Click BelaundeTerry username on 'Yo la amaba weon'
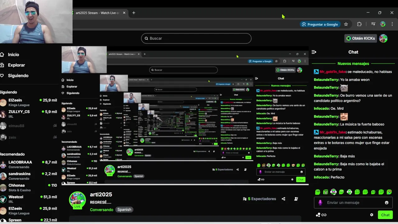The height and width of the screenshot is (224, 398). 326,80
